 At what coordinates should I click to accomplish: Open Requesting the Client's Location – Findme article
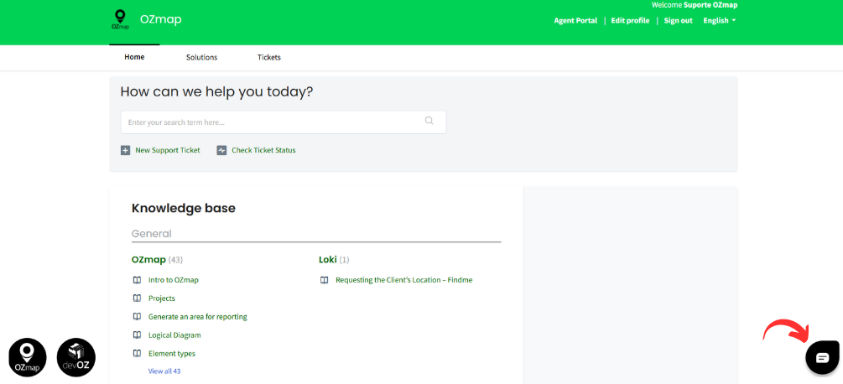(x=403, y=280)
